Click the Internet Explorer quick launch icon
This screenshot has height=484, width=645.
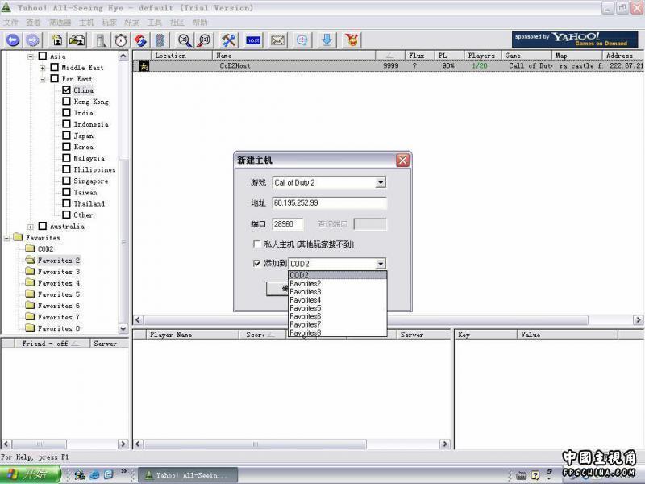click(94, 475)
